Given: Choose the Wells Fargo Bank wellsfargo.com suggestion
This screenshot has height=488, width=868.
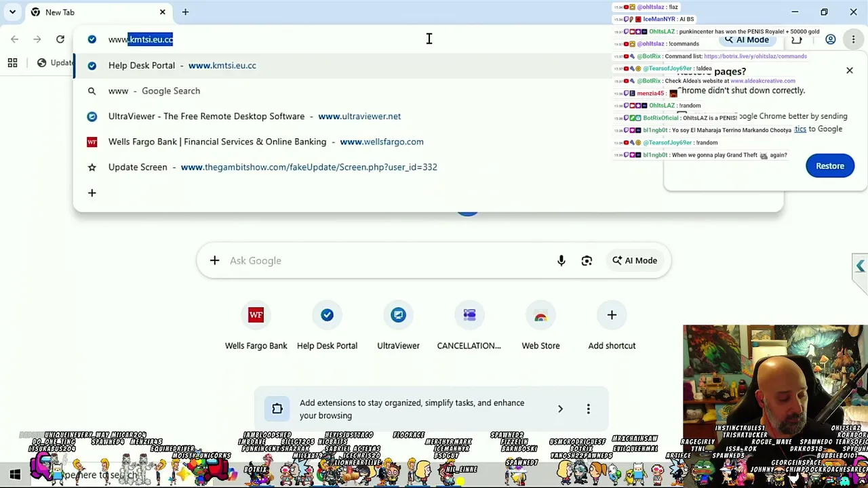Looking at the screenshot, I should pos(427,142).
